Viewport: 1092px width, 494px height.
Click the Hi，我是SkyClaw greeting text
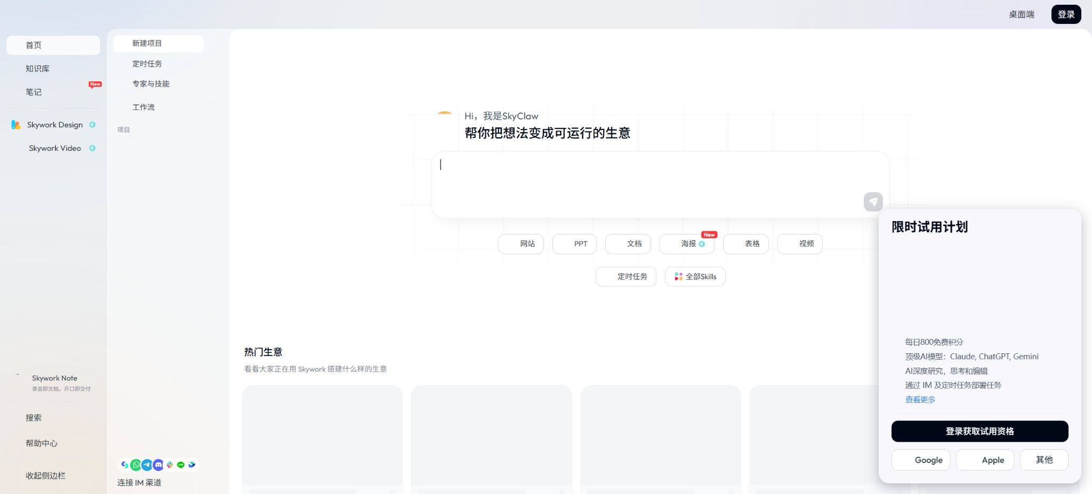click(501, 116)
